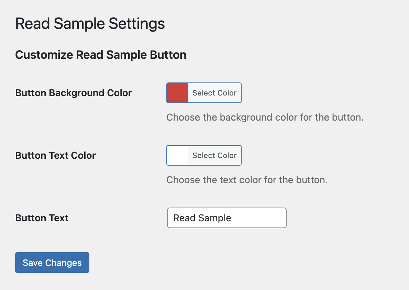Click the word Settings in page title

point(137,24)
